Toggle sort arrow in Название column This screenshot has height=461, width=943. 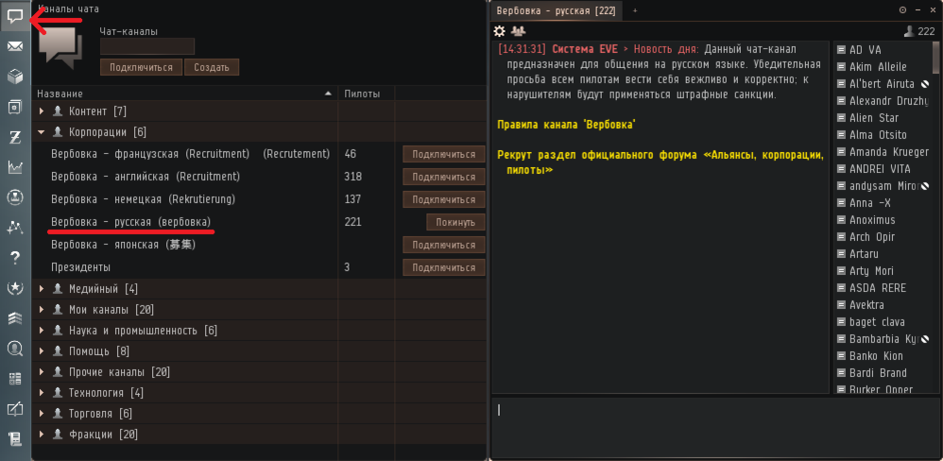click(x=328, y=94)
